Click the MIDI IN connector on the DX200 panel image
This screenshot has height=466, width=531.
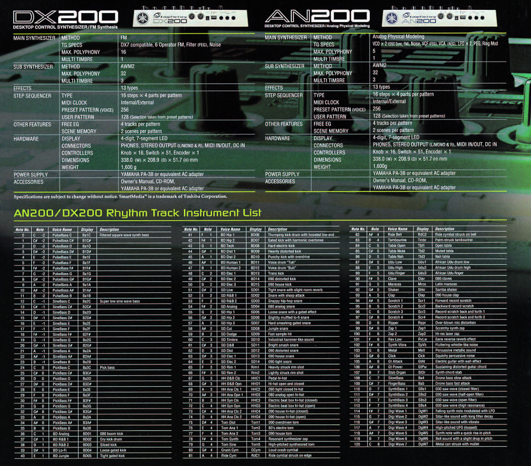pos(192,17)
